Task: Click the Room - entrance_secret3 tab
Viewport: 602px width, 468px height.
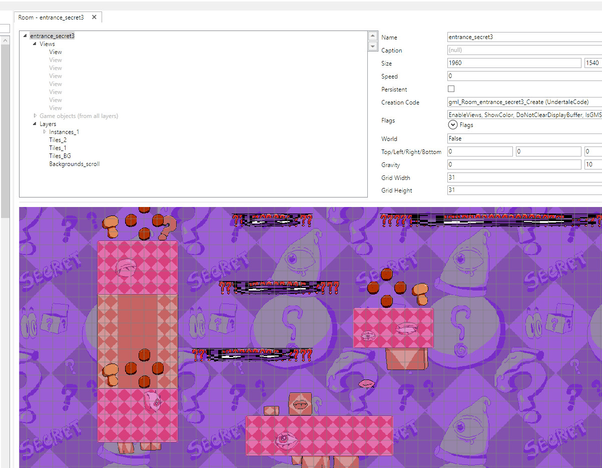Action: click(x=50, y=16)
